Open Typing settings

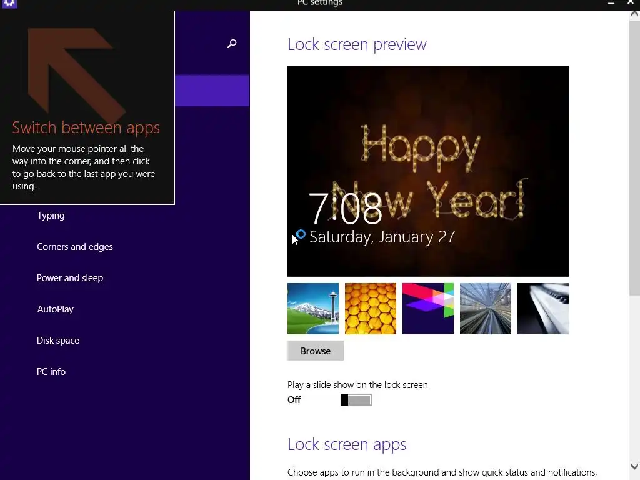pos(51,216)
